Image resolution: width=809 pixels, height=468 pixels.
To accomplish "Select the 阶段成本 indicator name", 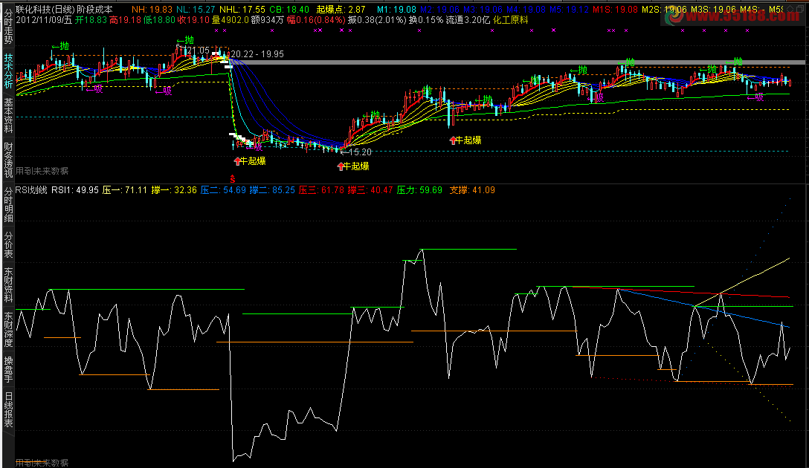I will tap(95, 9).
